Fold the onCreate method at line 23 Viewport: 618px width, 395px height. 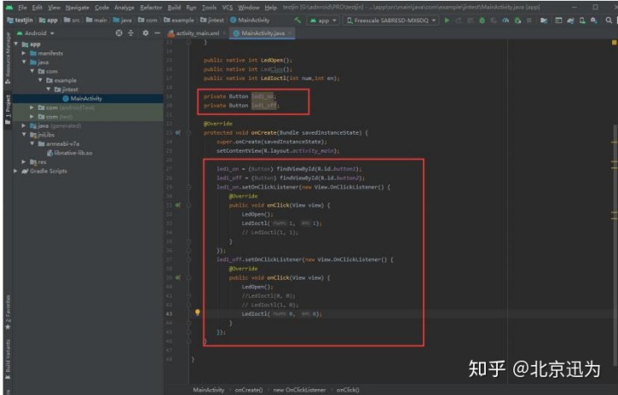(189, 133)
